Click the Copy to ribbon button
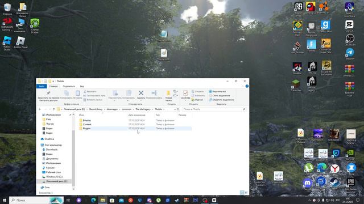The width and height of the screenshot is (364, 204). [x=129, y=95]
